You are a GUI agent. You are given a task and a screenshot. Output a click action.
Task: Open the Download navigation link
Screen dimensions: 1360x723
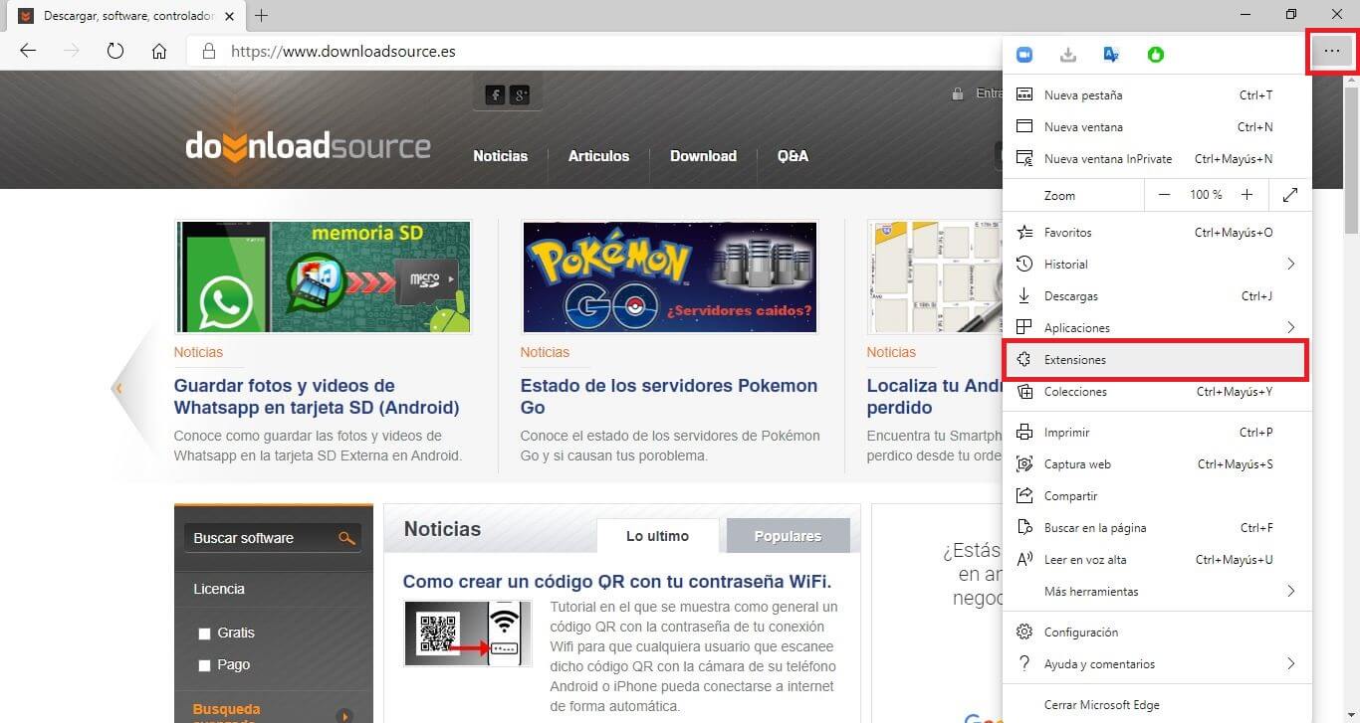[x=703, y=156]
